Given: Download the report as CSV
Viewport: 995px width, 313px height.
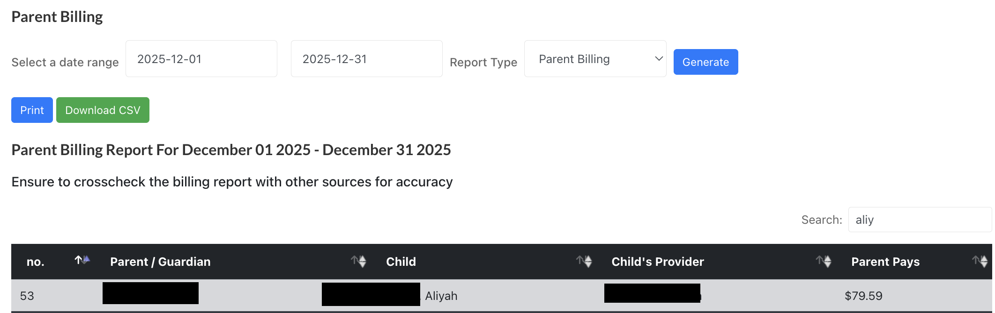Looking at the screenshot, I should (x=103, y=110).
